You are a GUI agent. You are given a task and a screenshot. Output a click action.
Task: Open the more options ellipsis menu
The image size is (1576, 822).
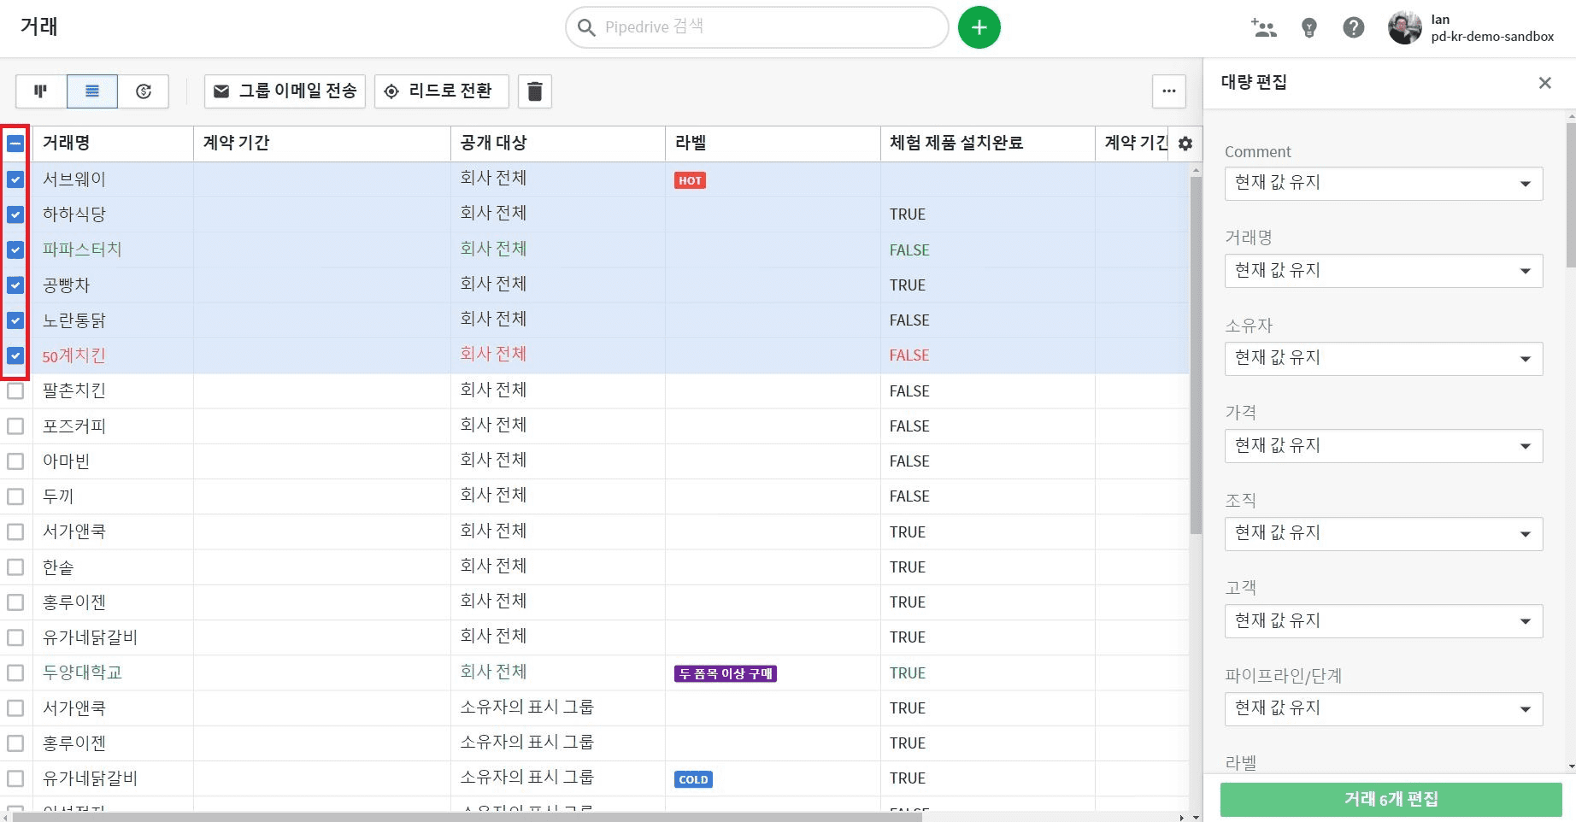coord(1169,91)
